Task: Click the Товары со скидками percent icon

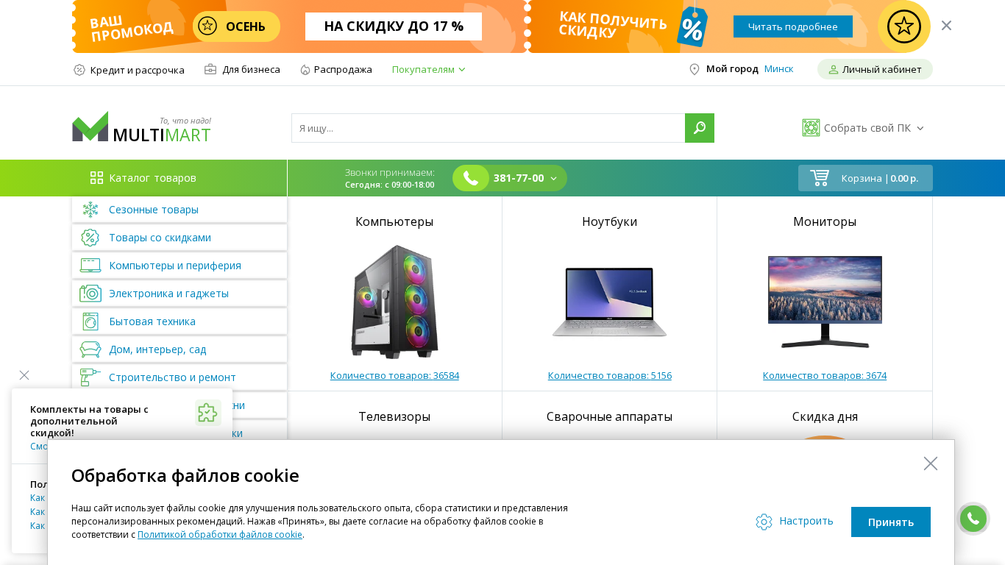Action: pos(90,238)
